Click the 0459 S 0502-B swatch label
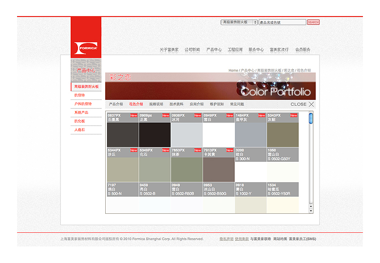The image size is (380, 263). point(154,189)
